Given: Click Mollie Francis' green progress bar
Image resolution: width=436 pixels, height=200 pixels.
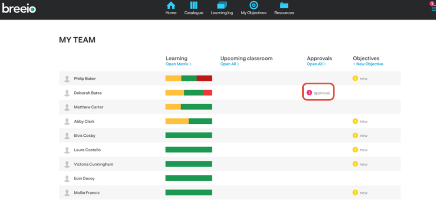Looking at the screenshot, I should pos(189,193).
